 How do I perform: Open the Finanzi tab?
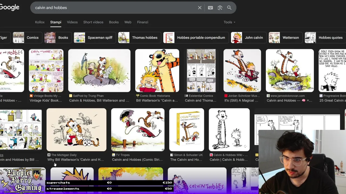coord(143,22)
